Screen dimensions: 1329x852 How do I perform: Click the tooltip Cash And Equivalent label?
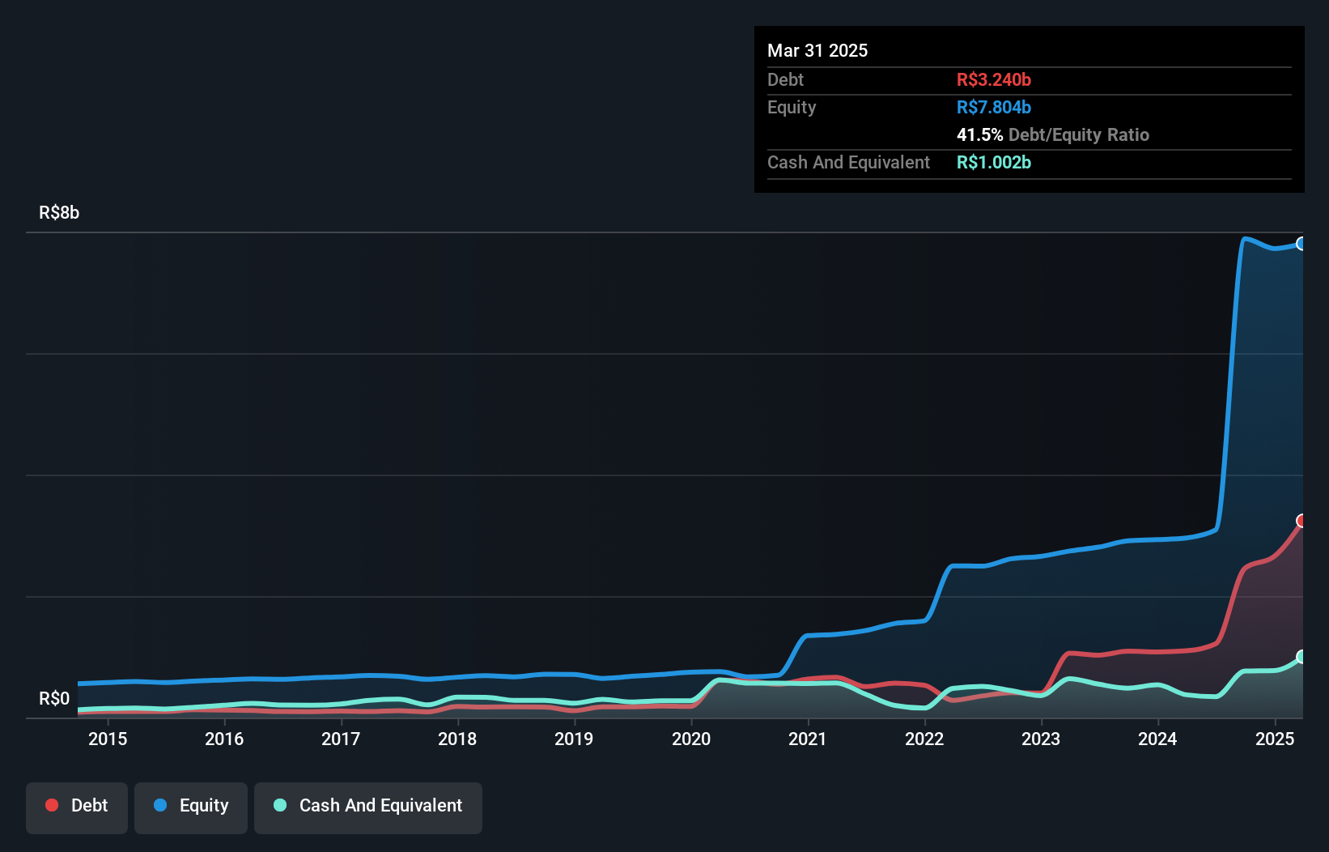pos(849,162)
